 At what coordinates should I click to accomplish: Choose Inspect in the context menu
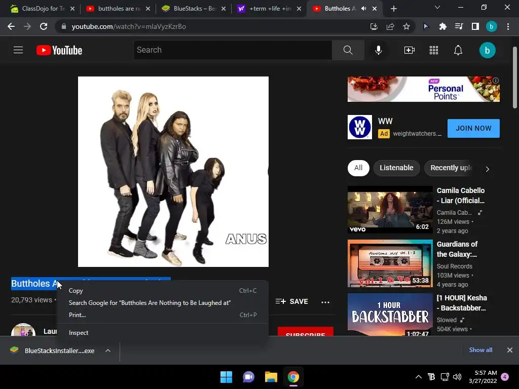[x=163, y=333]
